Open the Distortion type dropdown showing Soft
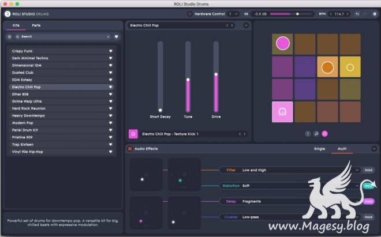 click(x=290, y=186)
